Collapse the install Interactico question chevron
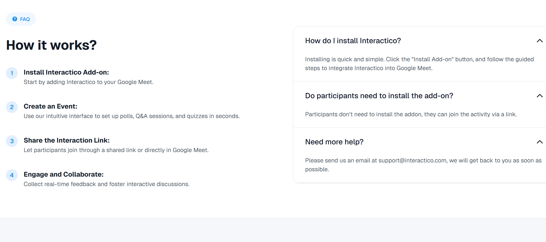 click(539, 41)
